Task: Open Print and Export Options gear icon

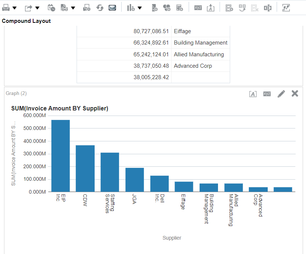Action: coord(87,8)
